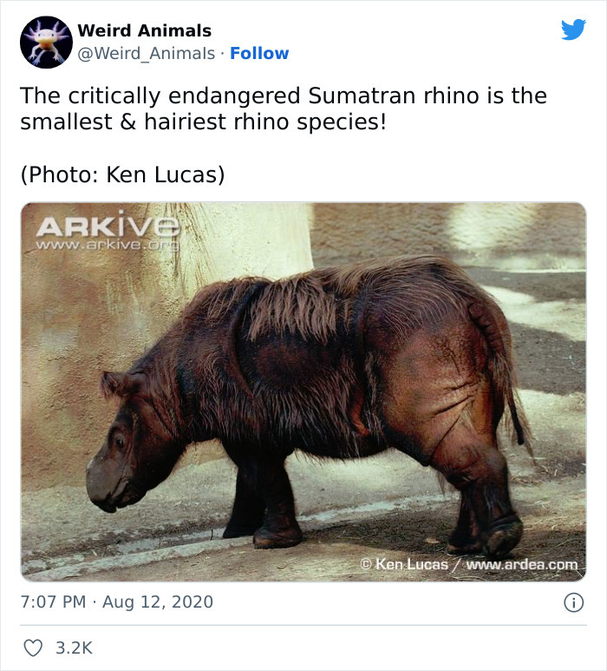Open the Weird Animals profile avatar
The height and width of the screenshot is (671, 607).
point(44,42)
